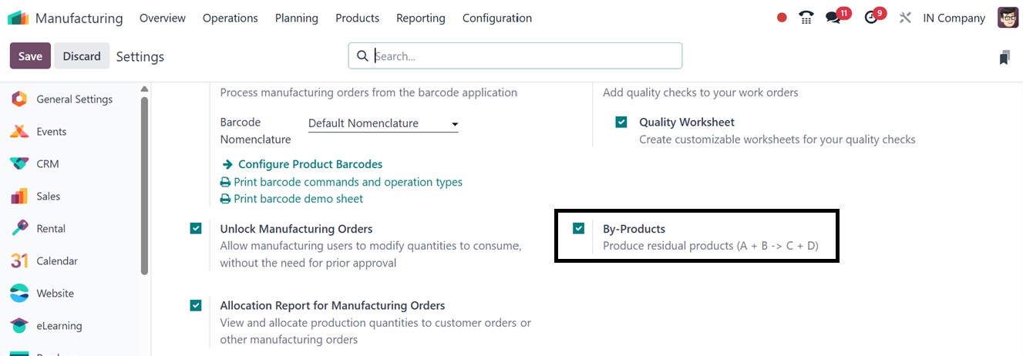Click inside the settings search field

coord(524,56)
